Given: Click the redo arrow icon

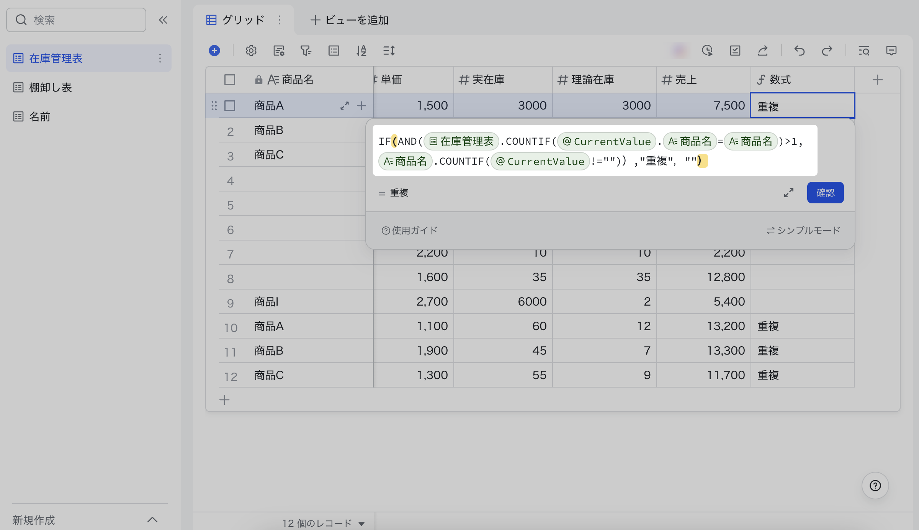Looking at the screenshot, I should (x=827, y=51).
